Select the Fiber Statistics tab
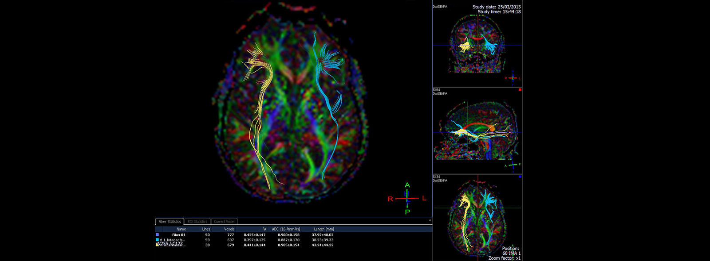710x261 pixels. pos(170,222)
